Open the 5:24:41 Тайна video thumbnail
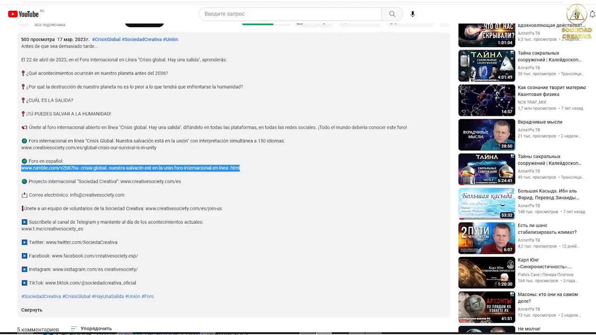The height and width of the screenshot is (335, 596). 487,169
